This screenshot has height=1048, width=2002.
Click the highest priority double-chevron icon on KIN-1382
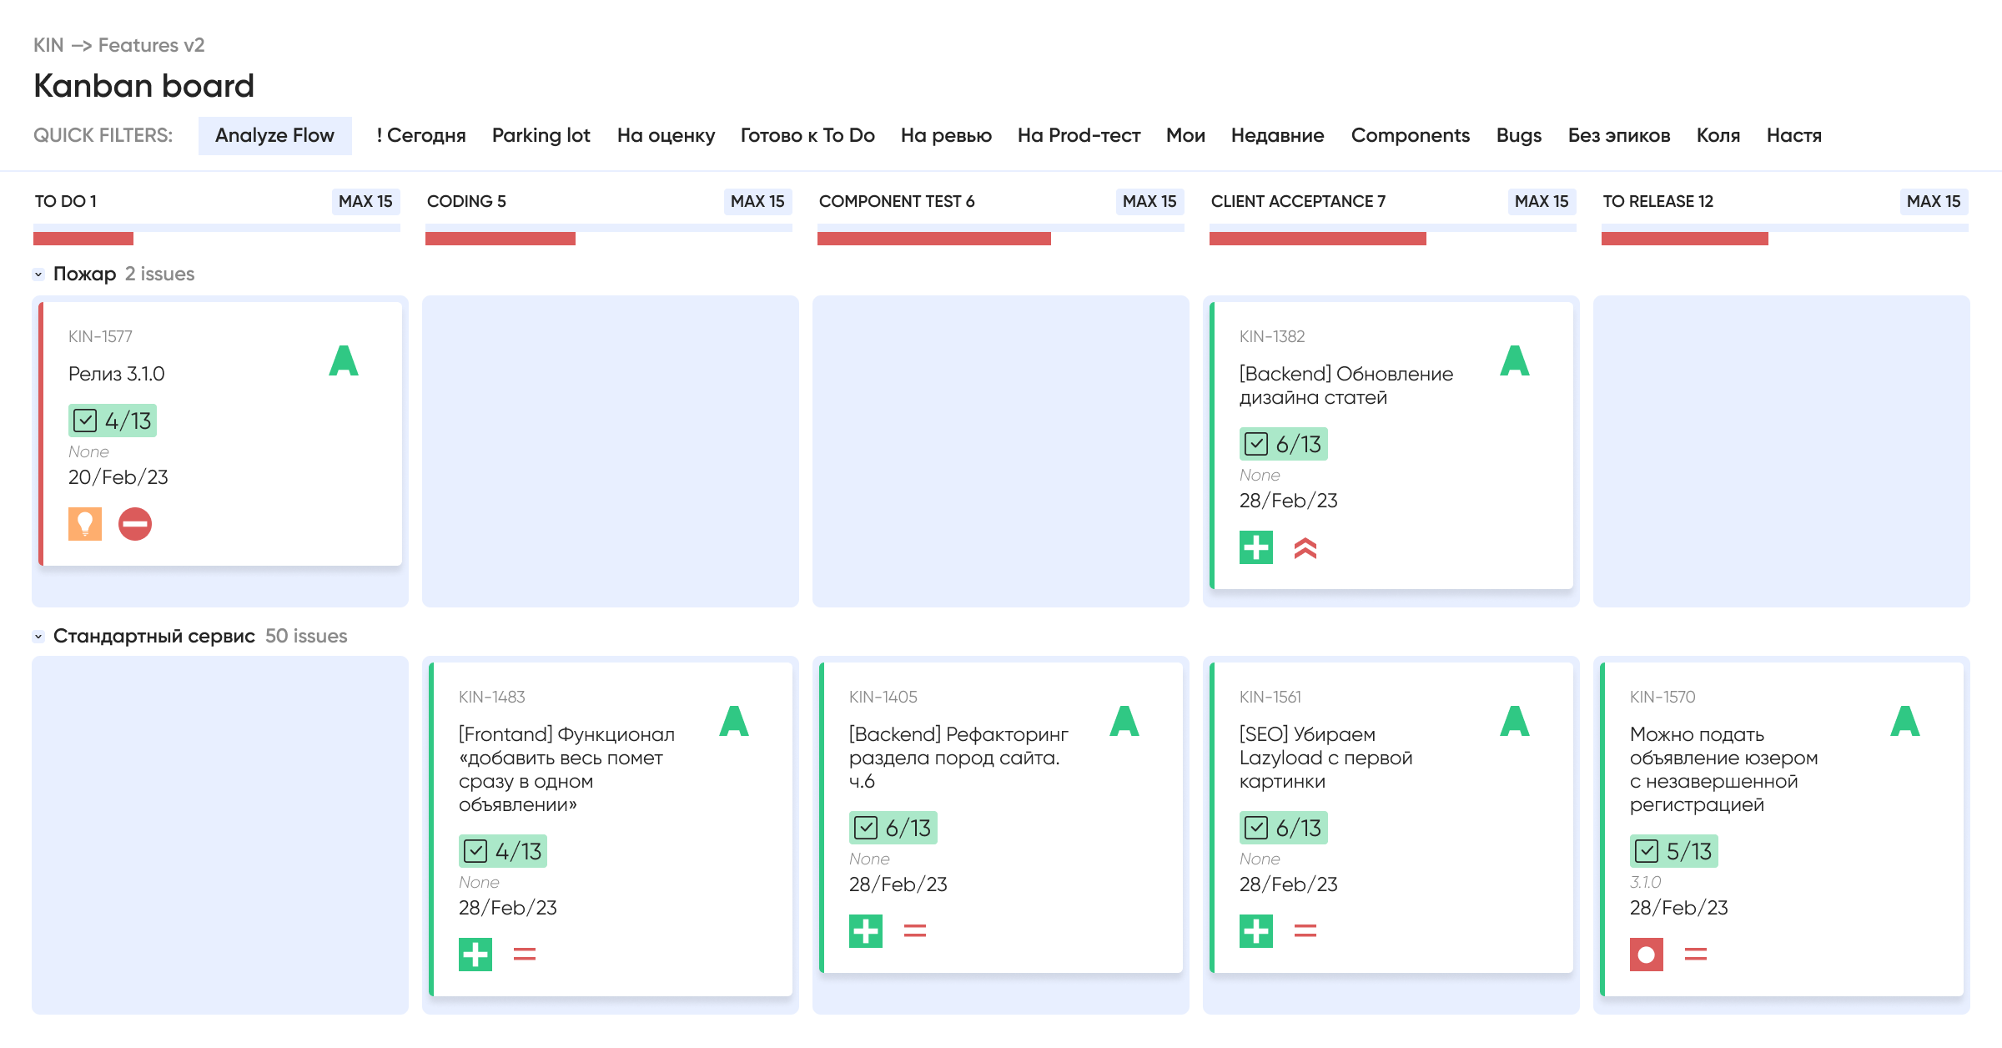(1305, 548)
